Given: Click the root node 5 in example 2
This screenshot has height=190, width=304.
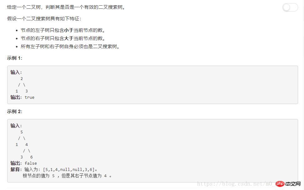Looking at the screenshot, I should pyautogui.click(x=22, y=132).
